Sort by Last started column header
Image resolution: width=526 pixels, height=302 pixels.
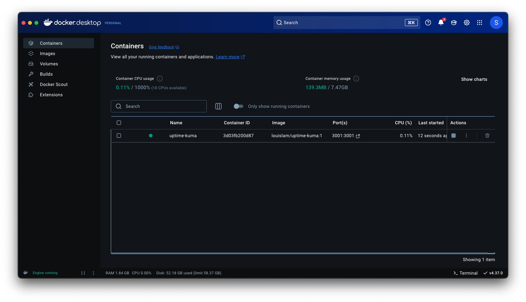(x=431, y=123)
